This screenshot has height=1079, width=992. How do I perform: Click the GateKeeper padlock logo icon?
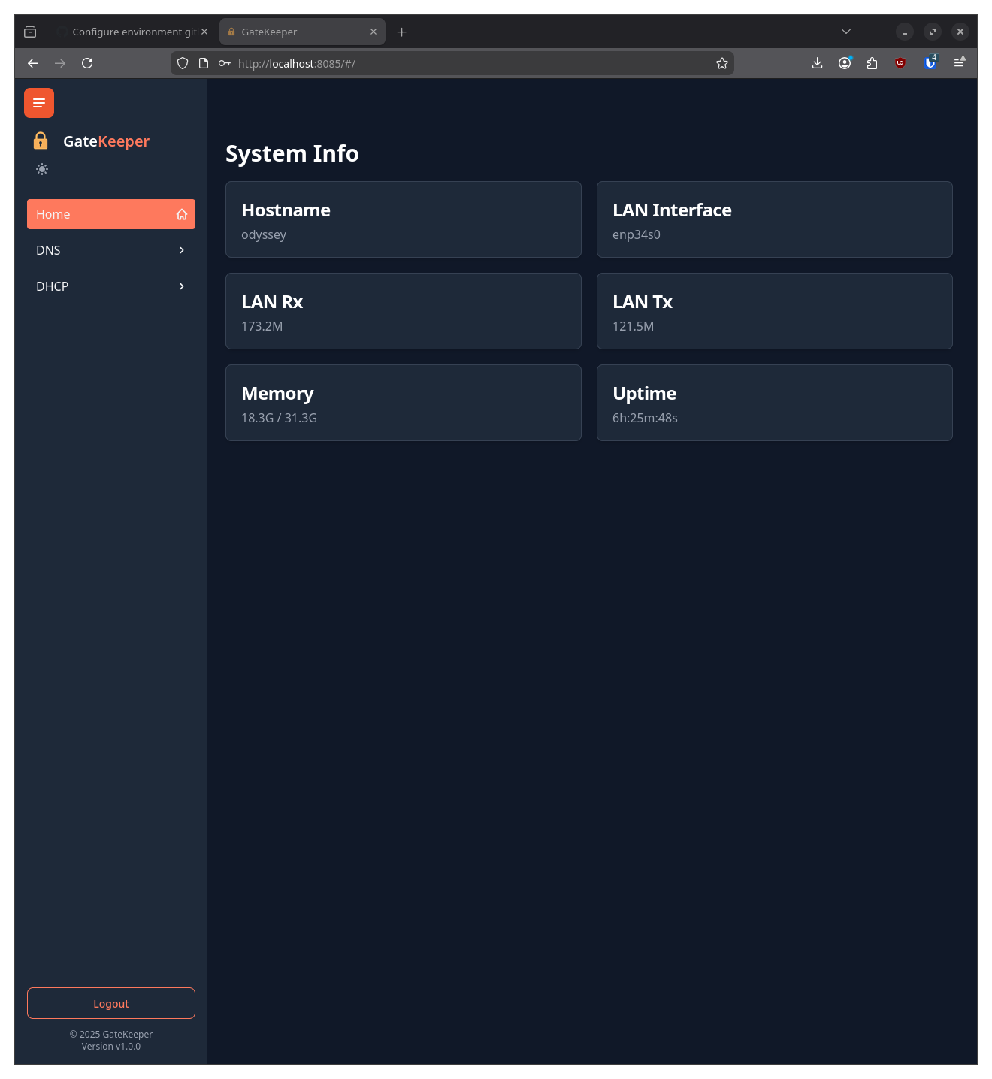(x=41, y=141)
